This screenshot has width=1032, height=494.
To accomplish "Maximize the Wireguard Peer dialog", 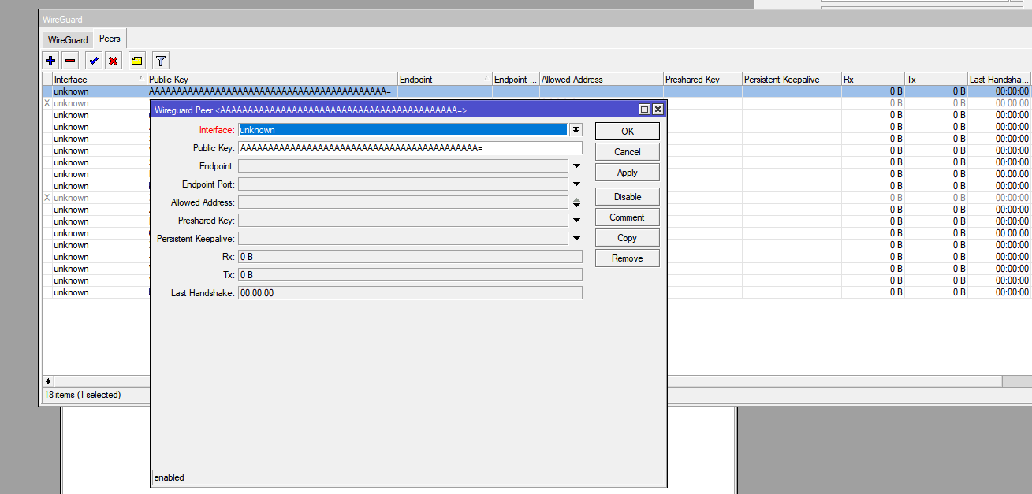I will click(644, 110).
